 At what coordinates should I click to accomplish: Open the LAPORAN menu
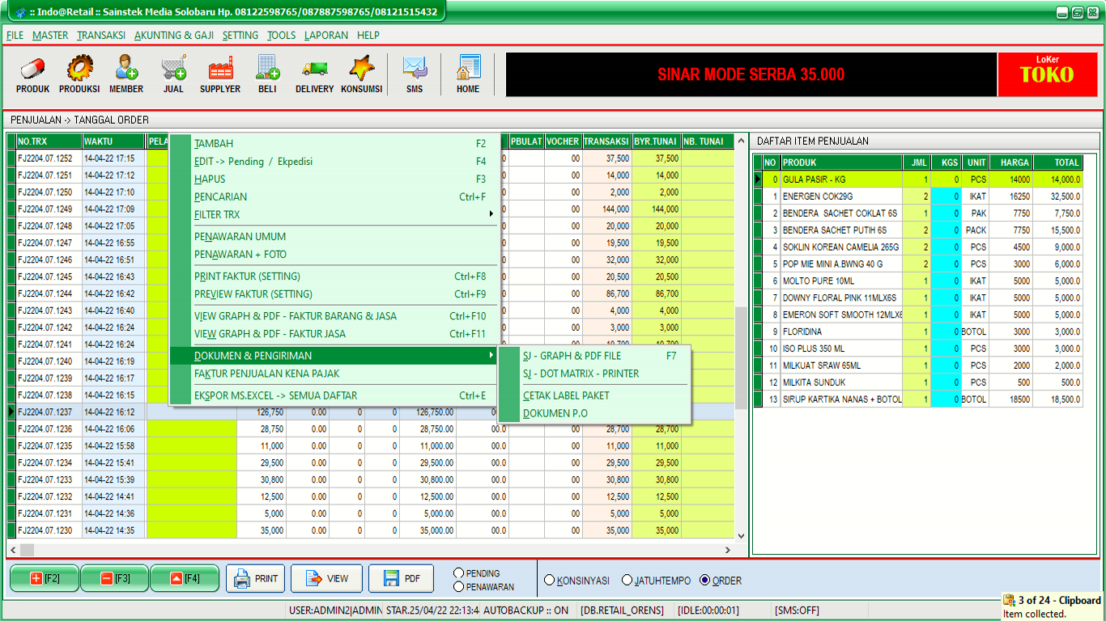coord(326,36)
